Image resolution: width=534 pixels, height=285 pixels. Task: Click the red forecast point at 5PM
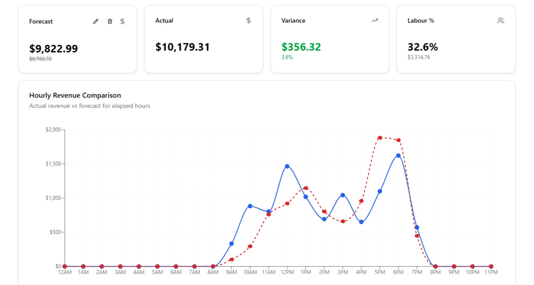pos(380,138)
